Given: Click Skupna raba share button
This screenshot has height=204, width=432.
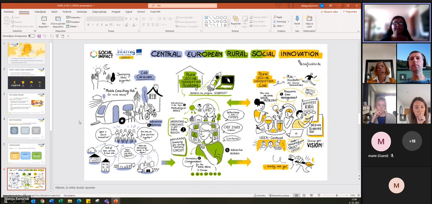Looking at the screenshot, I should [329, 12].
